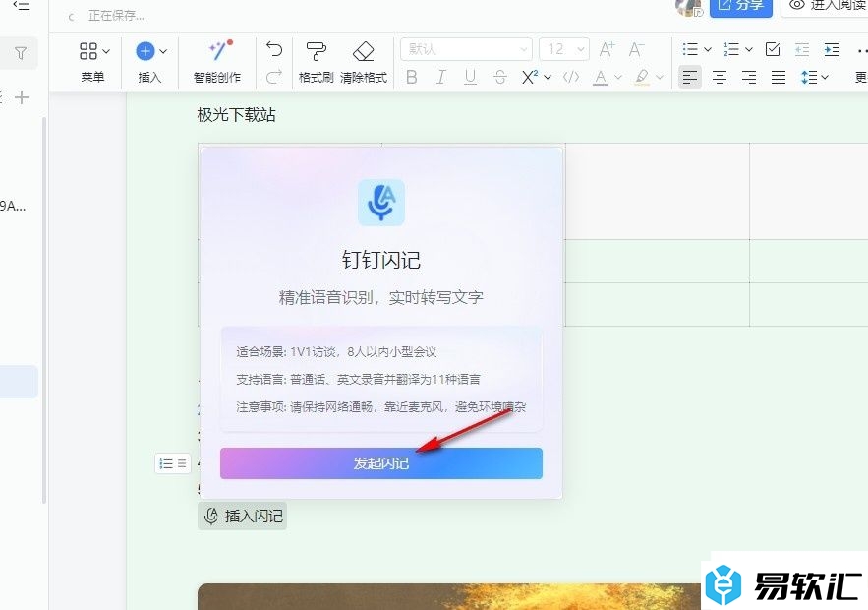
Task: Click the 支持语言 info line
Action: [x=358, y=380]
